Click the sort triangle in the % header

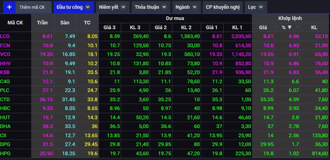[x=290, y=27]
